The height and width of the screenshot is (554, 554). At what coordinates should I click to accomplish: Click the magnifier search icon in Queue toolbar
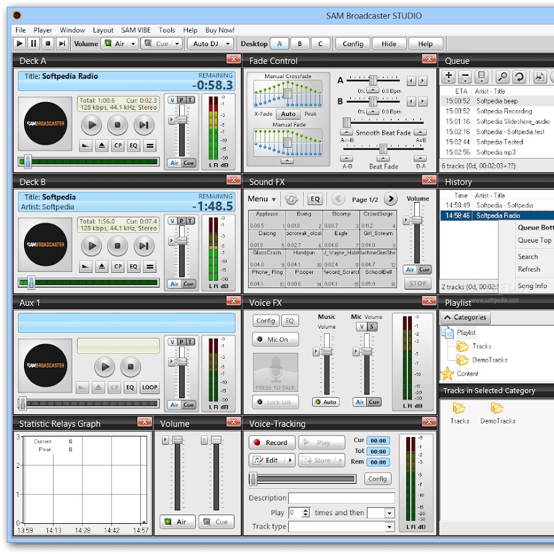coord(502,76)
